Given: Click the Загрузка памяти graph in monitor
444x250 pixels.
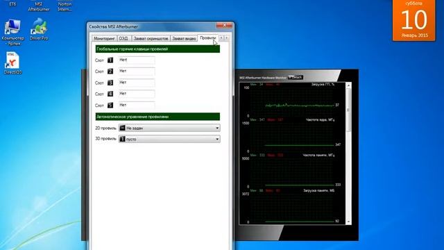Looking at the screenshot, I should click(292, 206).
